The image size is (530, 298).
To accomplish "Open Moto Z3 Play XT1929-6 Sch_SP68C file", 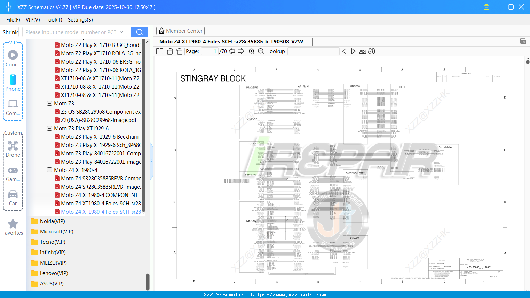I will (98, 145).
